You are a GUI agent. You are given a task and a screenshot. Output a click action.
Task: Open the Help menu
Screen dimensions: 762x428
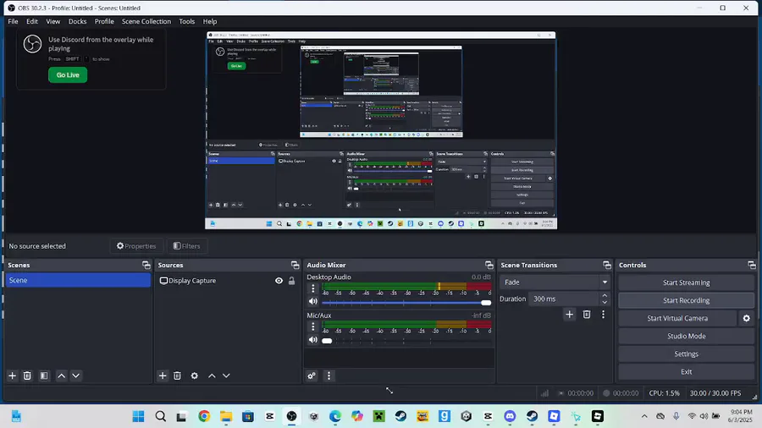210,21
